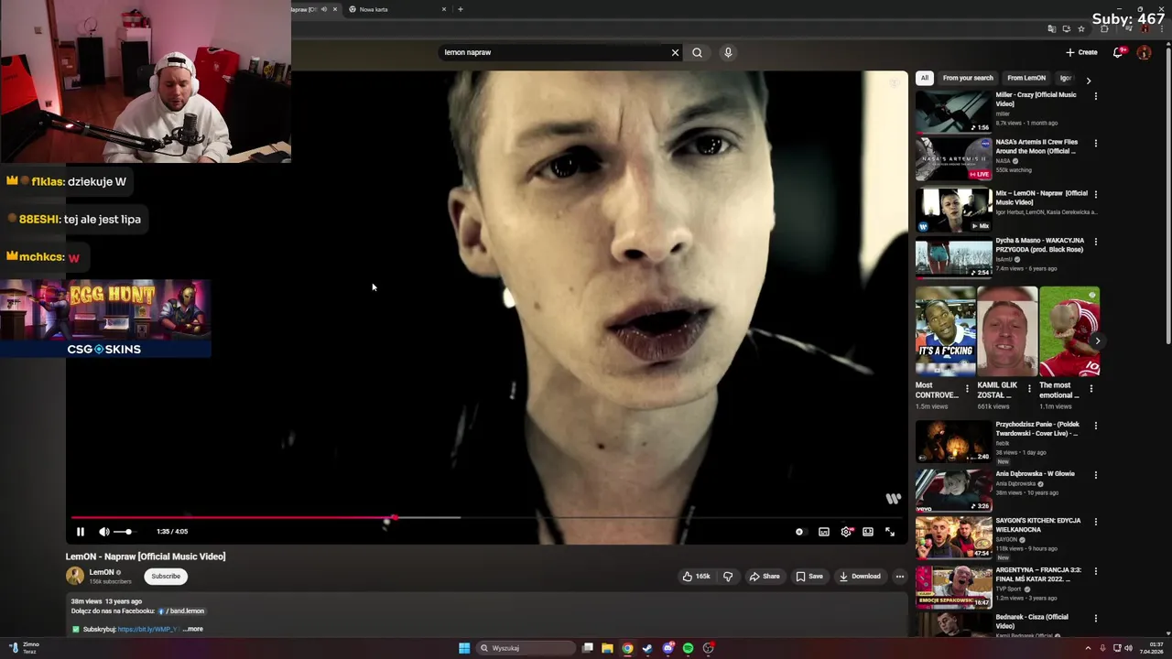The height and width of the screenshot is (659, 1172).
Task: Open the Windows Start menu
Action: click(x=464, y=648)
